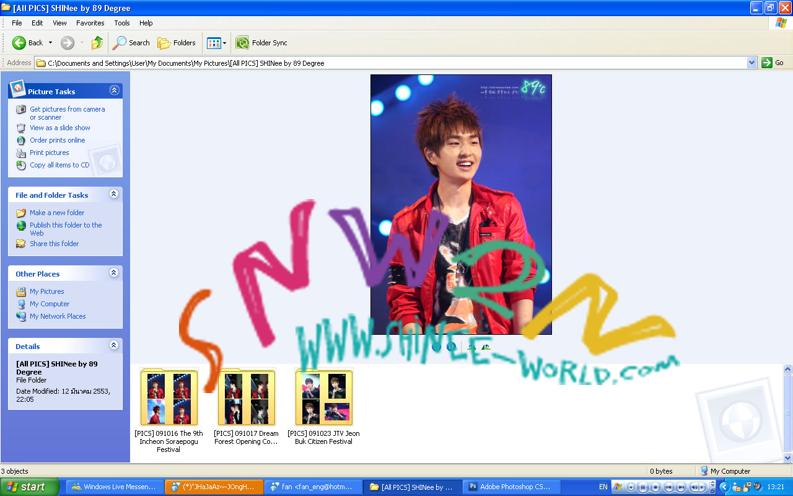
Task: Select the 091016 Incheon Soraepogu Festival folder
Action: pos(169,410)
